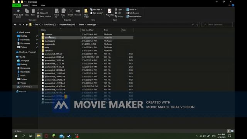Image resolution: width=247 pixels, height=139 pixels.
Task: Open New item dropdown
Action: coord(96,10)
